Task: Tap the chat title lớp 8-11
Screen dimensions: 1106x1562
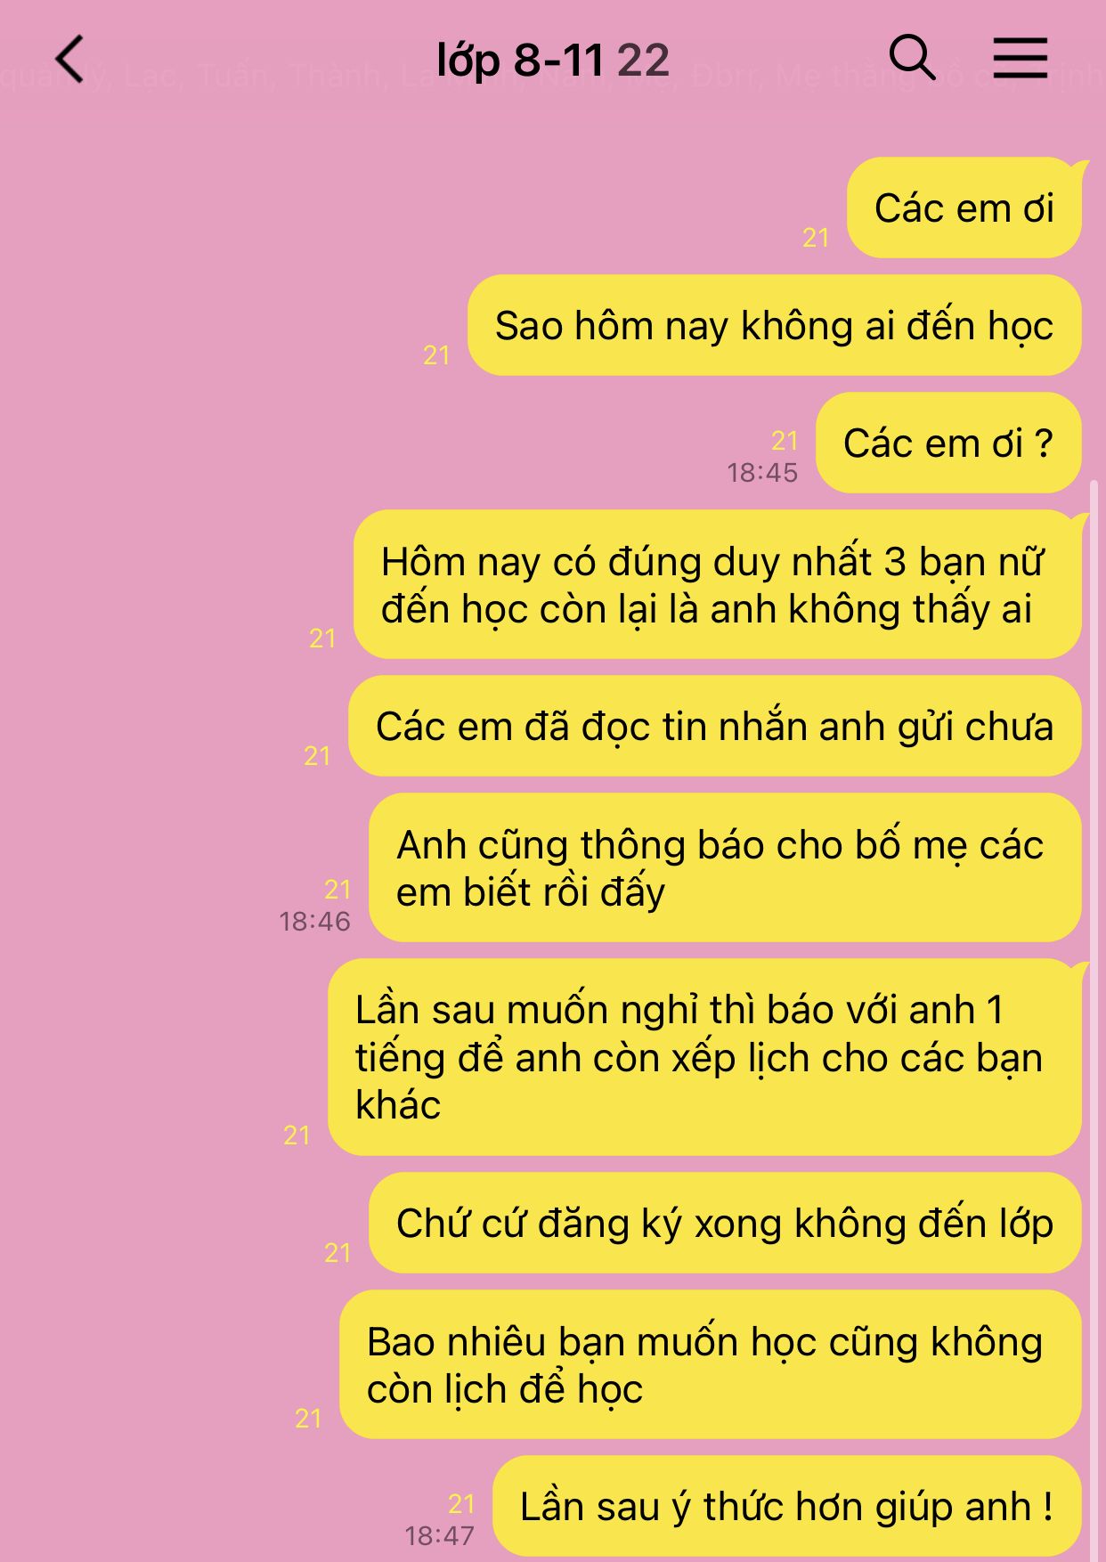Action: tap(520, 61)
